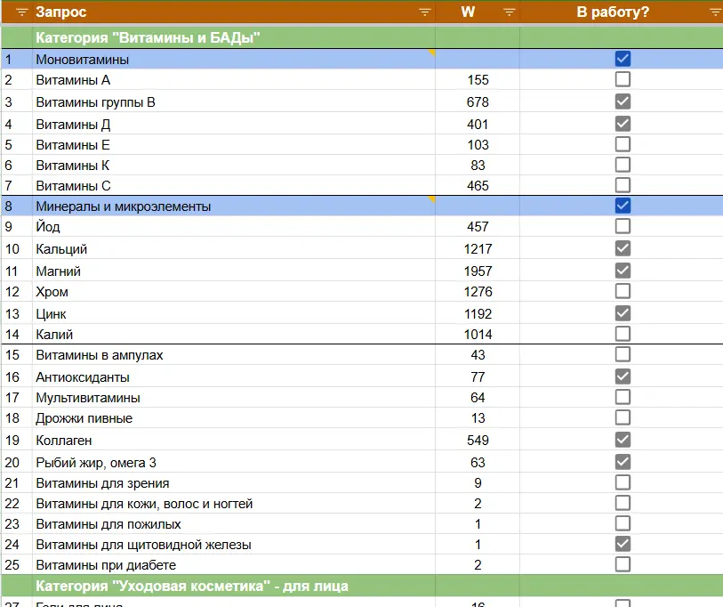Select the cell with value 1957
This screenshot has height=607, width=723.
click(478, 271)
